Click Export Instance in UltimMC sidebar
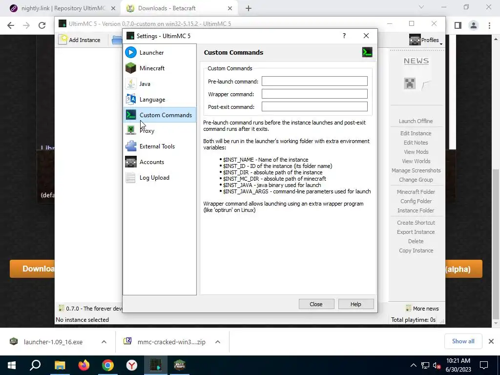 (416, 232)
